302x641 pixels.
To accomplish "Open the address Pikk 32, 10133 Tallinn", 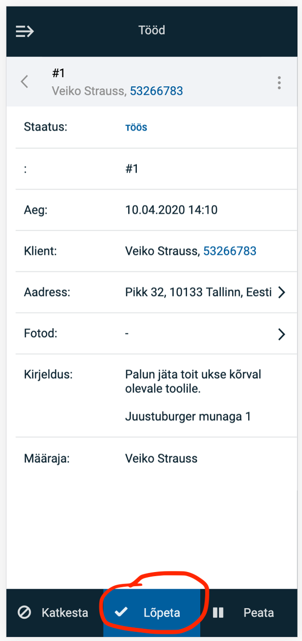I will point(198,292).
